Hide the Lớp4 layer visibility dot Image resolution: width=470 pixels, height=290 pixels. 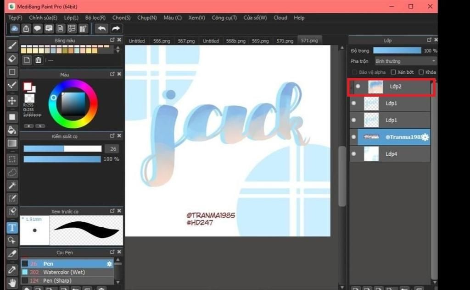[353, 154]
